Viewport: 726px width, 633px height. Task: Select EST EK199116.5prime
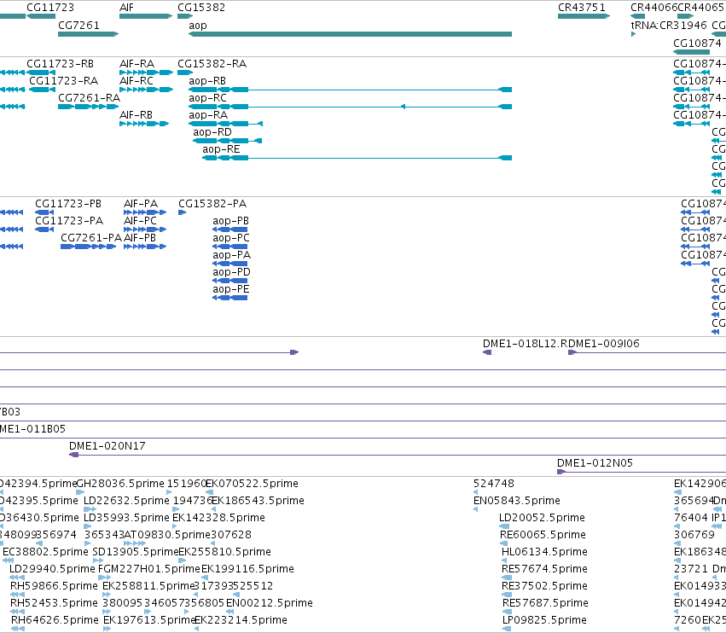pyautogui.click(x=205, y=578)
